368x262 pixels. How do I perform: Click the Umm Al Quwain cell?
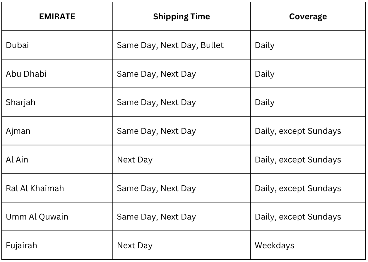(37, 217)
